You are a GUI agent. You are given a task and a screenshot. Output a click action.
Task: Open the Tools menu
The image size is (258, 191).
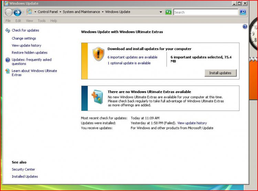pos(42,21)
